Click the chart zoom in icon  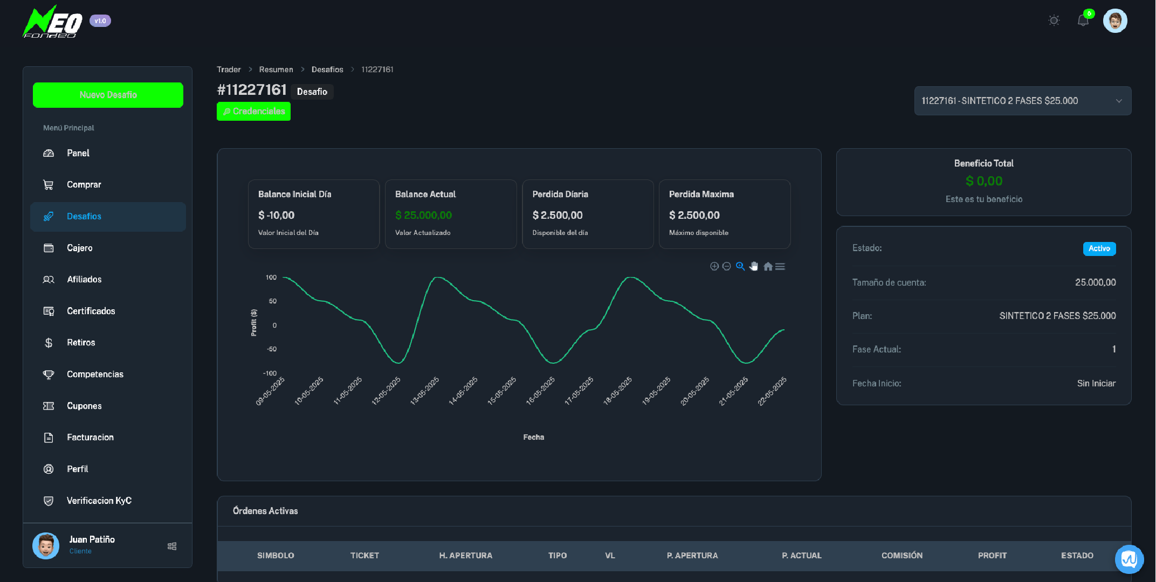click(x=714, y=266)
